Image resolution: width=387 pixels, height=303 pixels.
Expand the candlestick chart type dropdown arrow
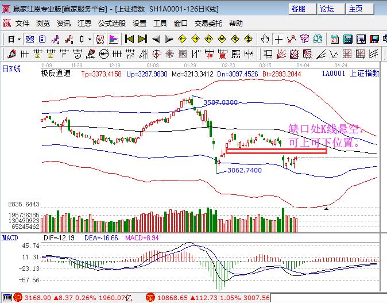90,39
